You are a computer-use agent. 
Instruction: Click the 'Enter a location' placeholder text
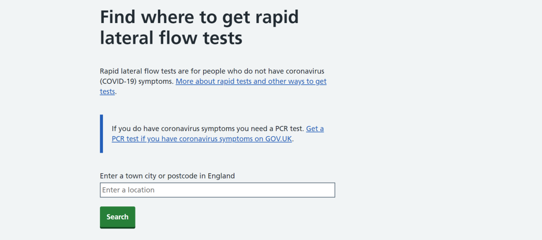click(x=128, y=190)
